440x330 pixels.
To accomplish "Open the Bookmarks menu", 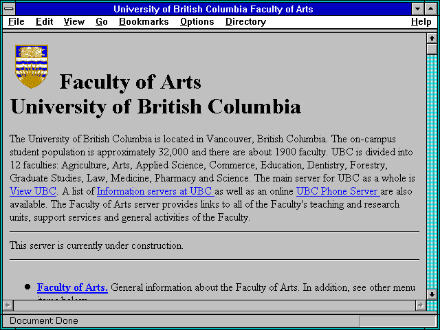I will (144, 21).
